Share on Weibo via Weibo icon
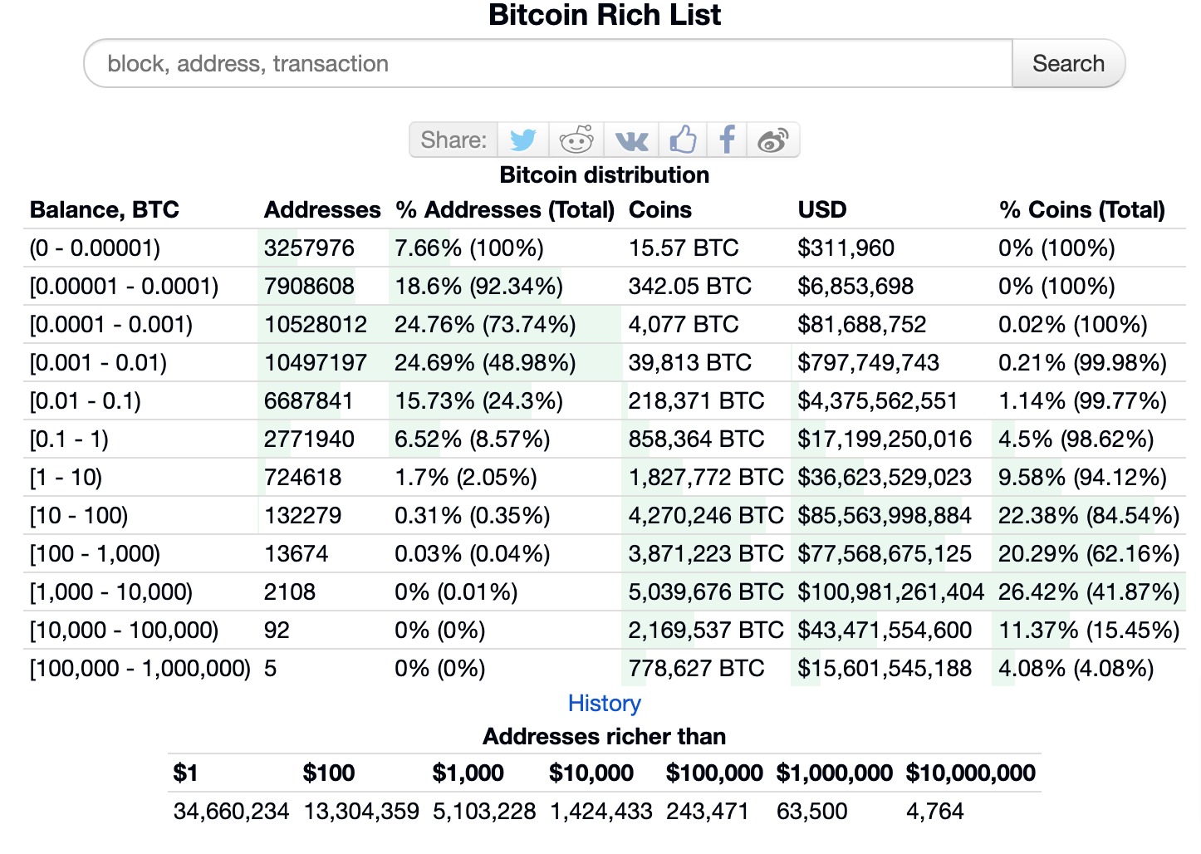 coord(772,140)
